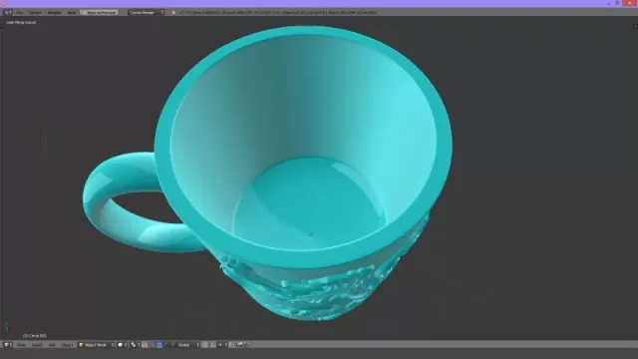
Task: Expand the tool shelf plus at top left
Action: [2, 27]
